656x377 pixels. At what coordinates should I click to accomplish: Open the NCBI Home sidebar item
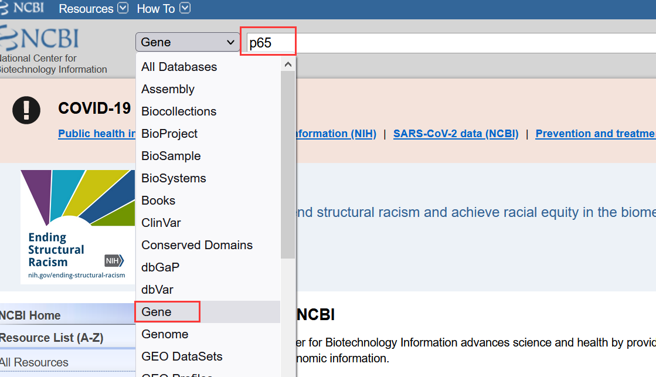tap(30, 315)
